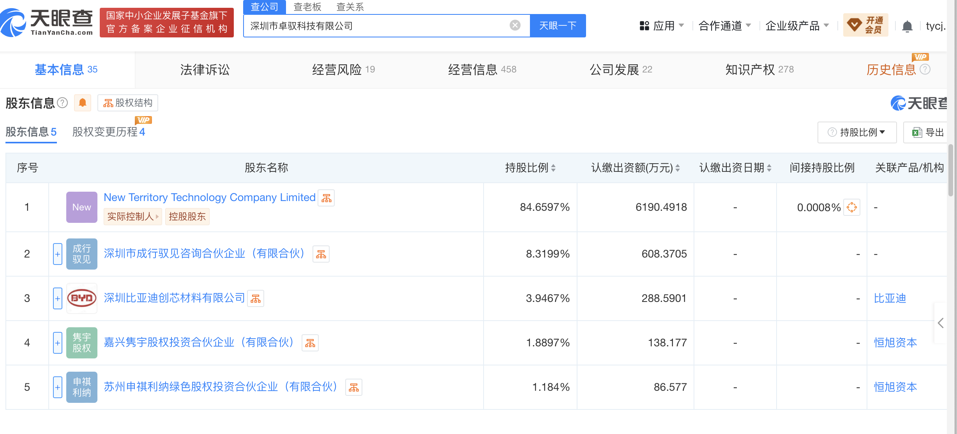Image resolution: width=957 pixels, height=434 pixels.
Task: Click equity chart icon beside New Territory Technology
Action: [x=326, y=198]
